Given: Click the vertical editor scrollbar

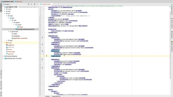Looking at the screenshot, I should [170, 45].
